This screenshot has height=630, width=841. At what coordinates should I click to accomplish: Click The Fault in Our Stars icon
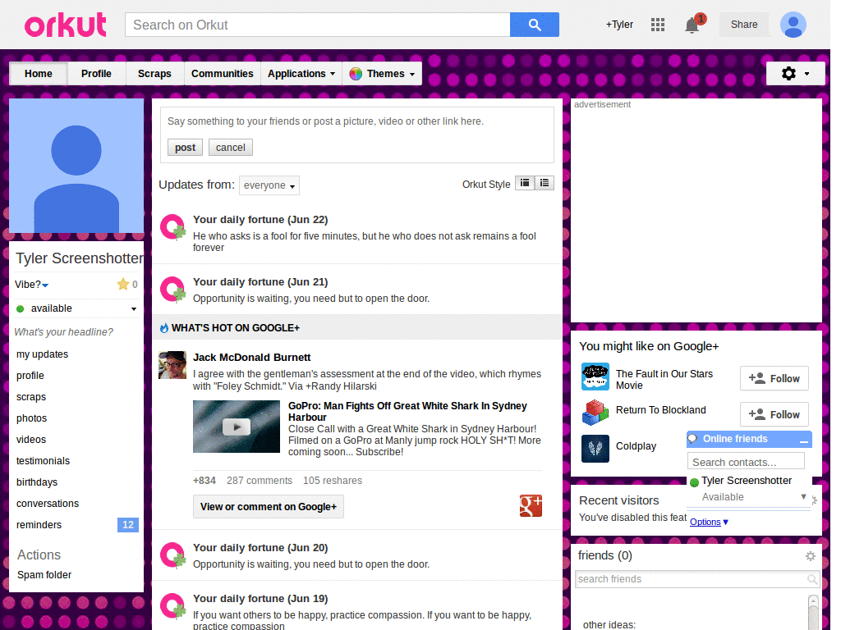595,377
